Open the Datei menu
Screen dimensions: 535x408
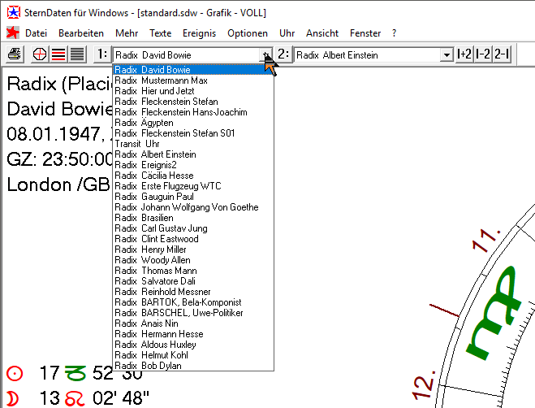tap(36, 33)
